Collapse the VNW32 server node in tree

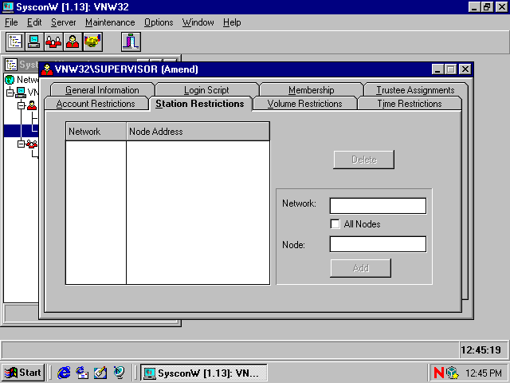10,93
